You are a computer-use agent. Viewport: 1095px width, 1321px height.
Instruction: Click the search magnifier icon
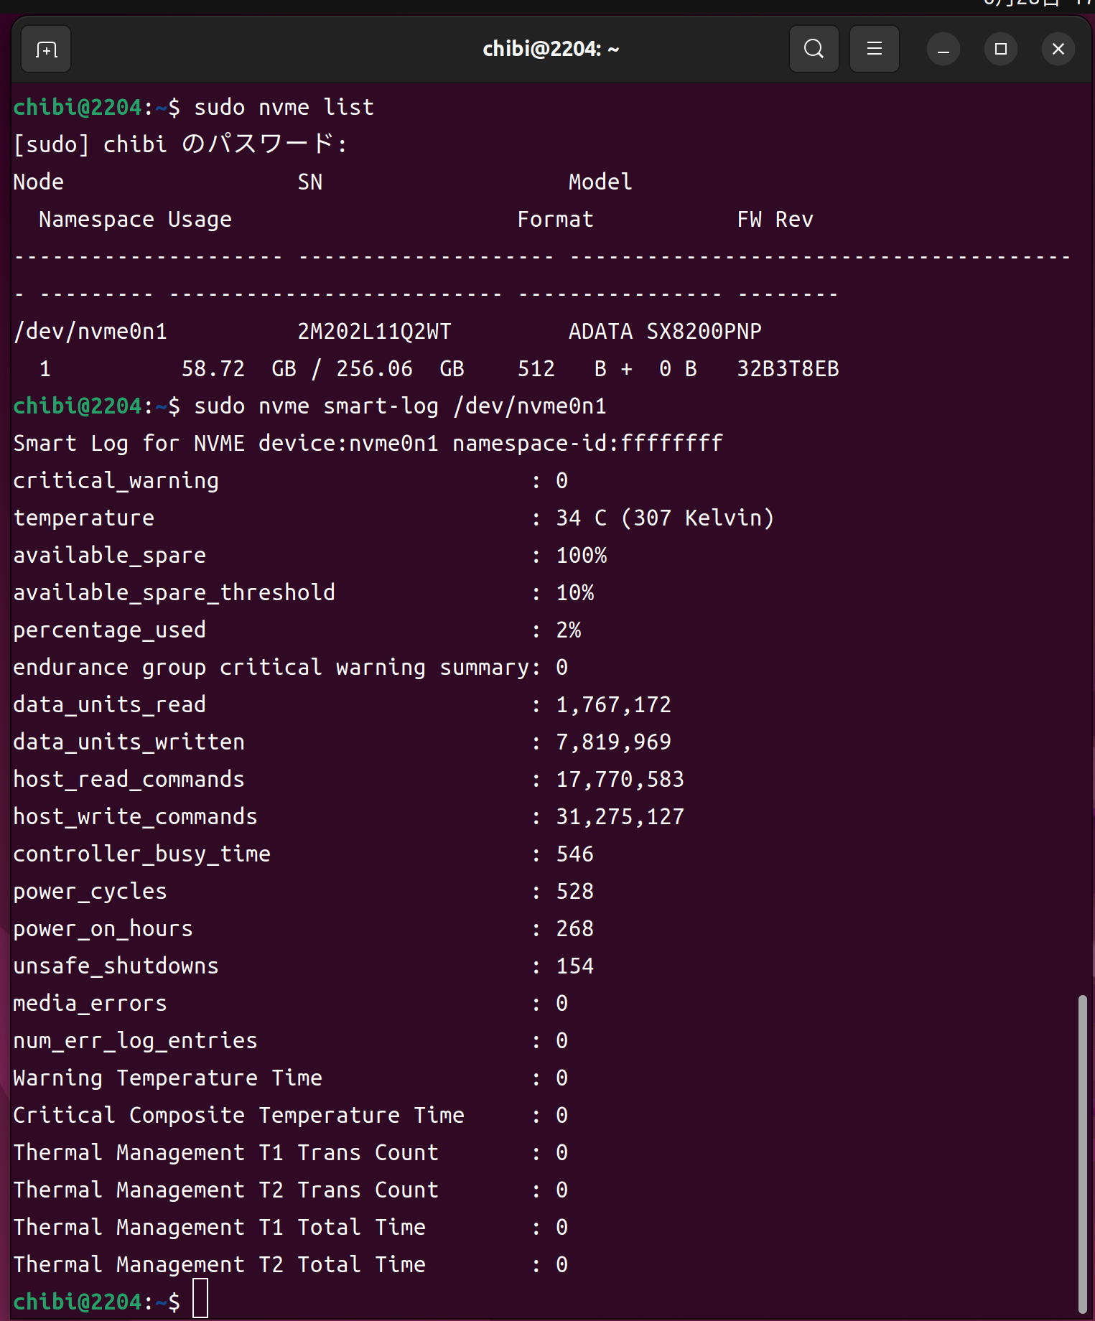(814, 50)
